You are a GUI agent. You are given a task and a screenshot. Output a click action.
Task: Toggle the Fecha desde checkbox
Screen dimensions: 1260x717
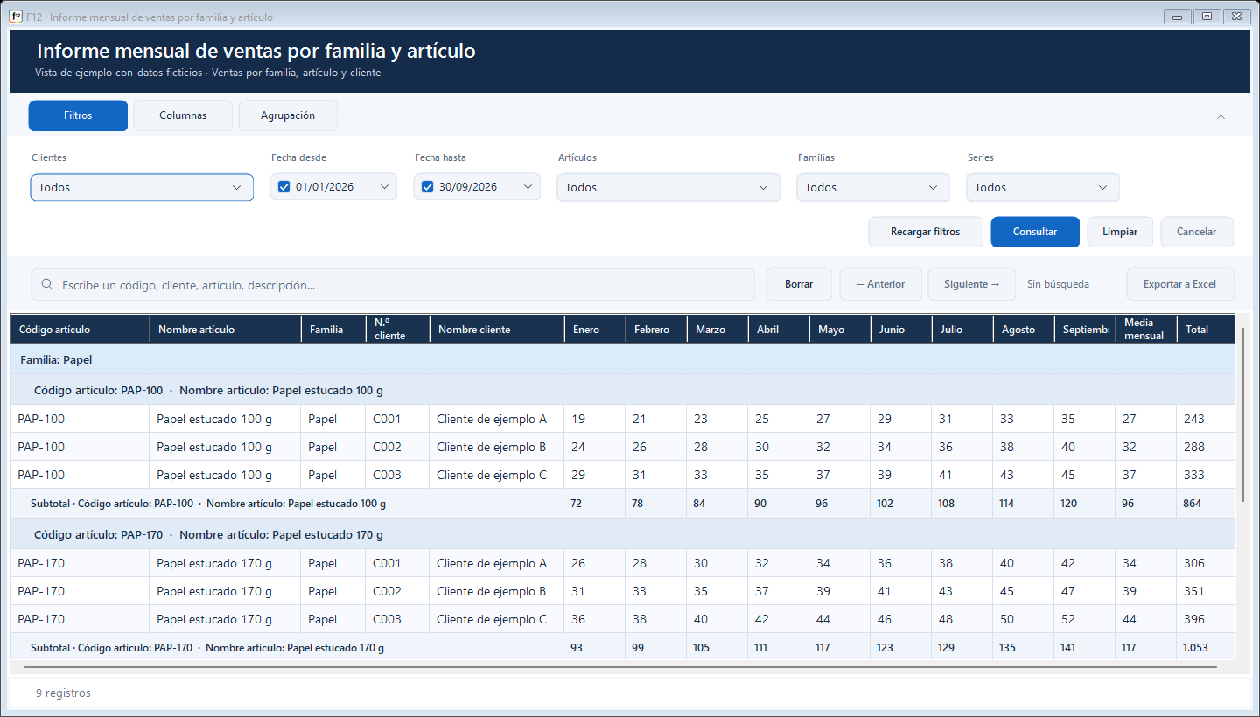(283, 187)
